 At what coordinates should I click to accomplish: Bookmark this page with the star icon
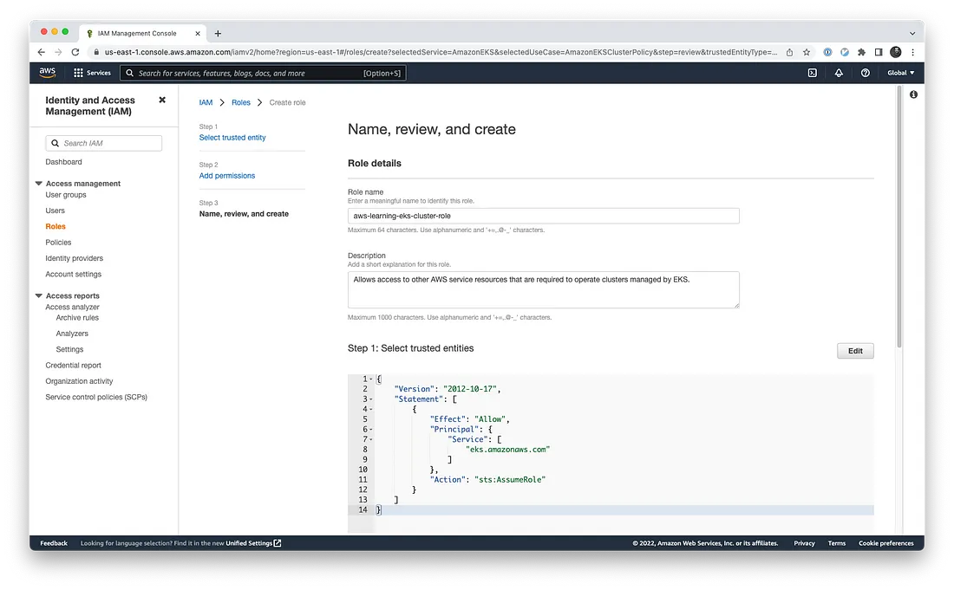[807, 52]
